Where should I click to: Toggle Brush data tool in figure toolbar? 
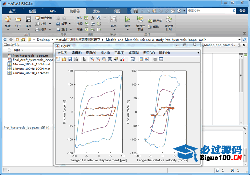click(x=122, y=59)
